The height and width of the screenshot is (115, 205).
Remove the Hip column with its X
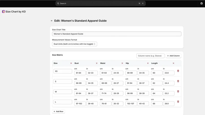click(148, 63)
